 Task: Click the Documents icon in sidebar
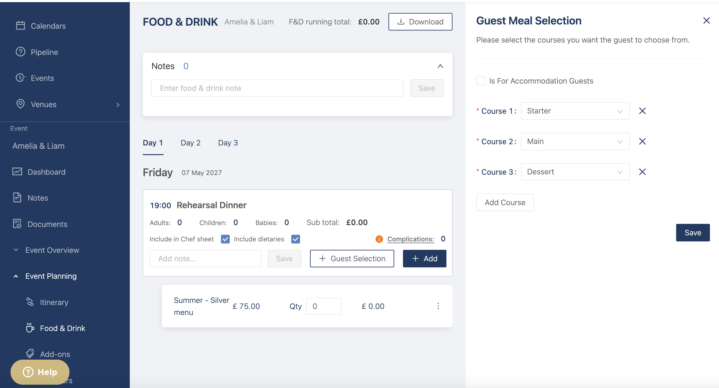click(17, 224)
